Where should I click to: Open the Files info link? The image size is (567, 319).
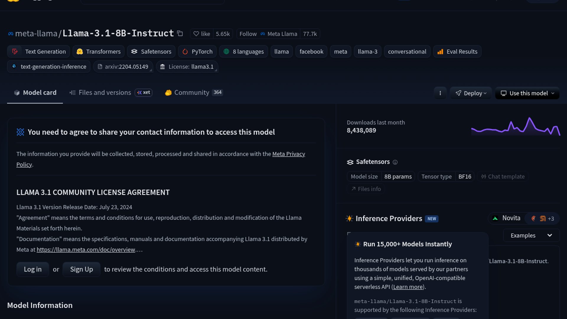366,189
